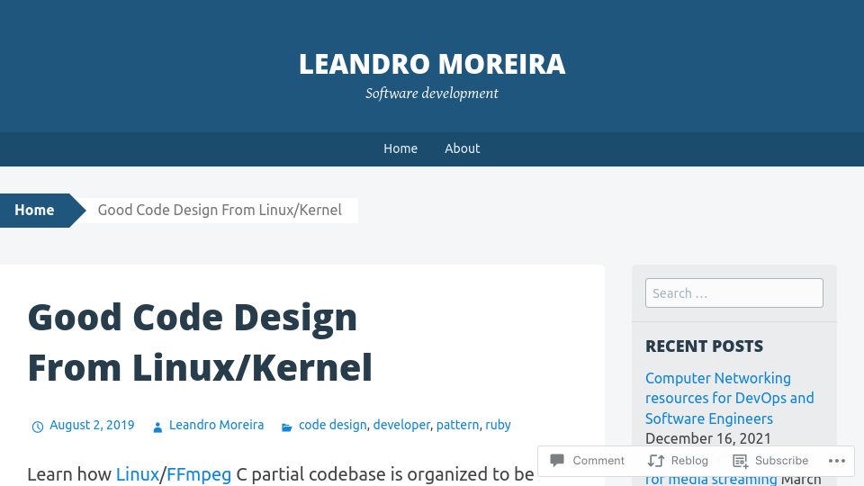Follow the Linux link in article text
Screen dimensions: 864x486
pyautogui.click(x=137, y=474)
